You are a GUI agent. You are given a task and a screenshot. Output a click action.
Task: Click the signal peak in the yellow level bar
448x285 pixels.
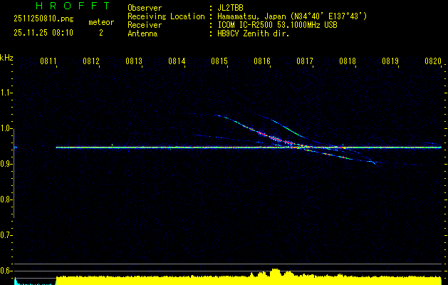coord(276,273)
